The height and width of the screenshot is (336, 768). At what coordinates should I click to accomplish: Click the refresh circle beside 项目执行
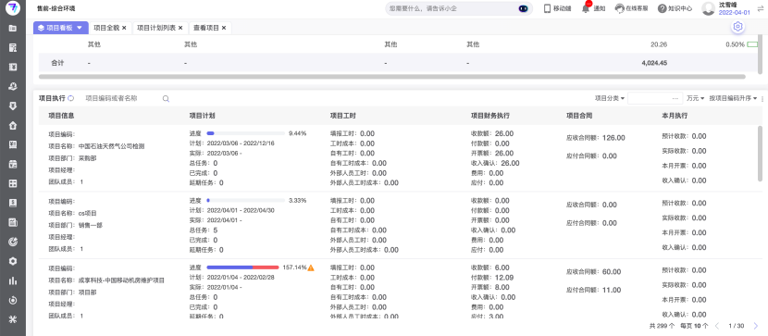pyautogui.click(x=71, y=98)
